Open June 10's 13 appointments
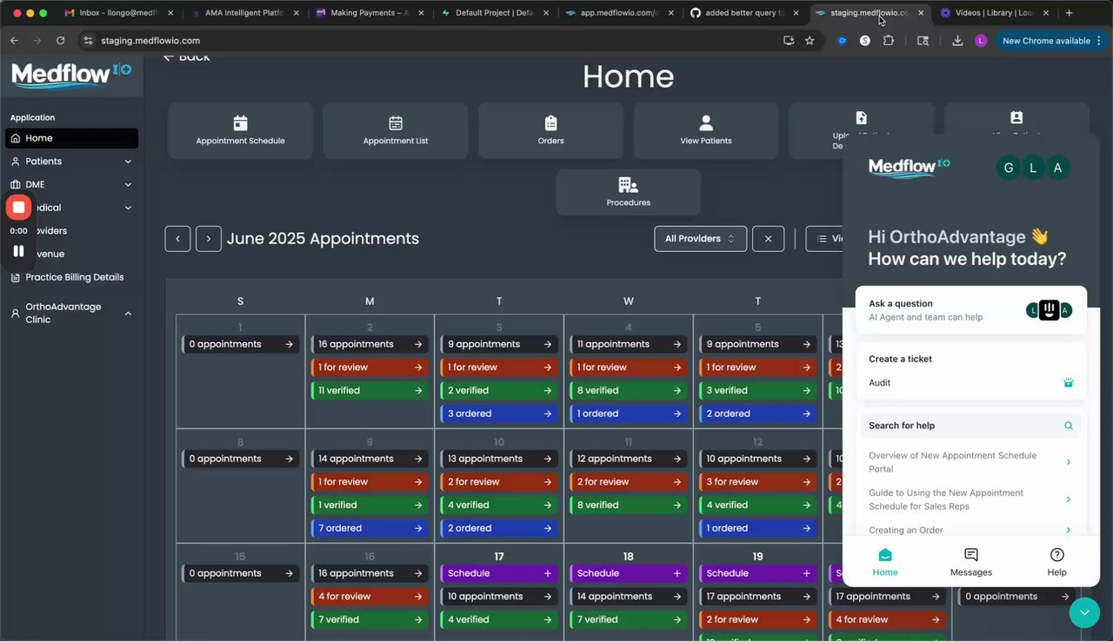 click(499, 459)
